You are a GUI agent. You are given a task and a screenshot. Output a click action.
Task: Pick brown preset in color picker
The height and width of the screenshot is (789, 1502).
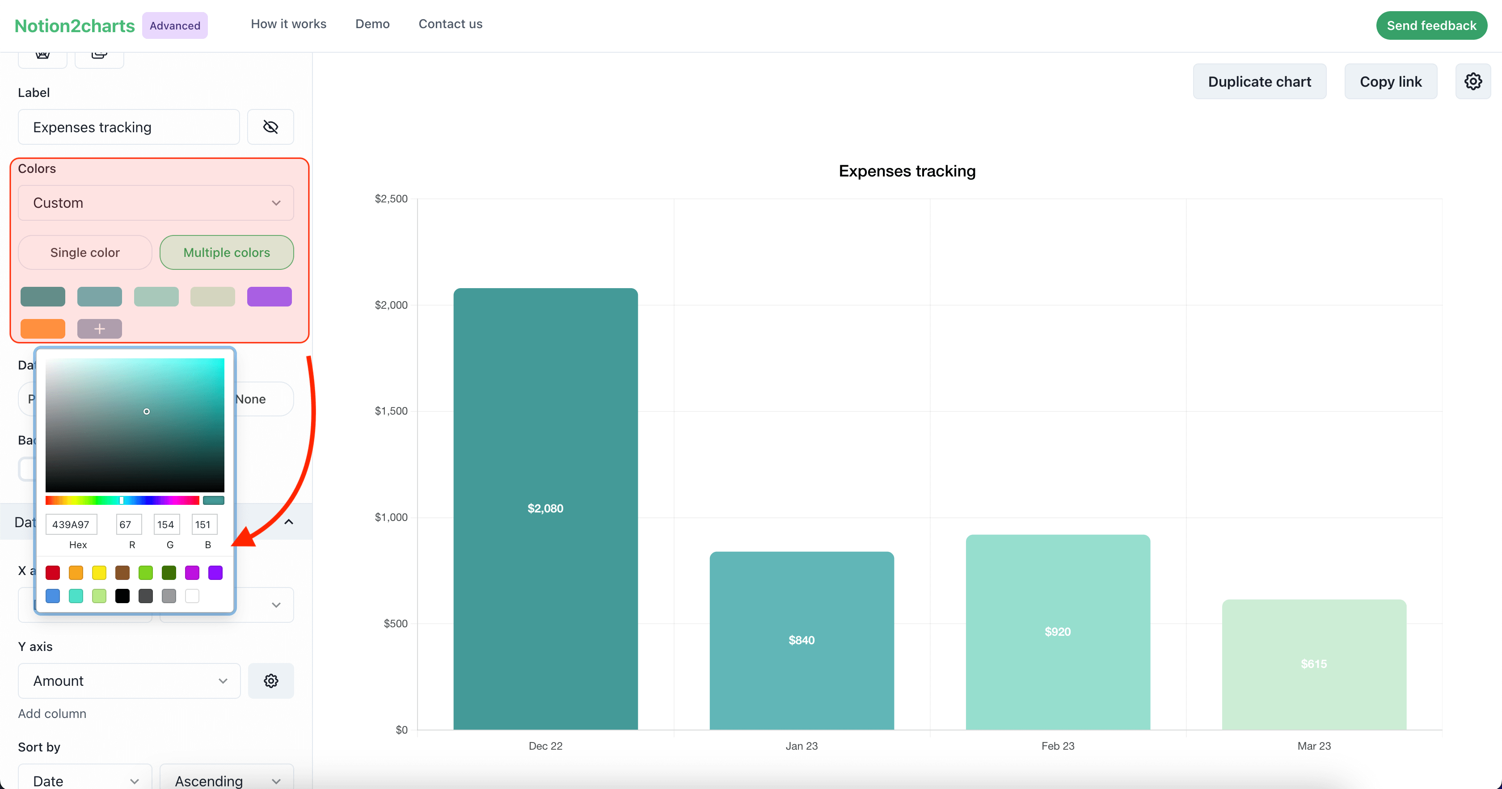pos(122,573)
